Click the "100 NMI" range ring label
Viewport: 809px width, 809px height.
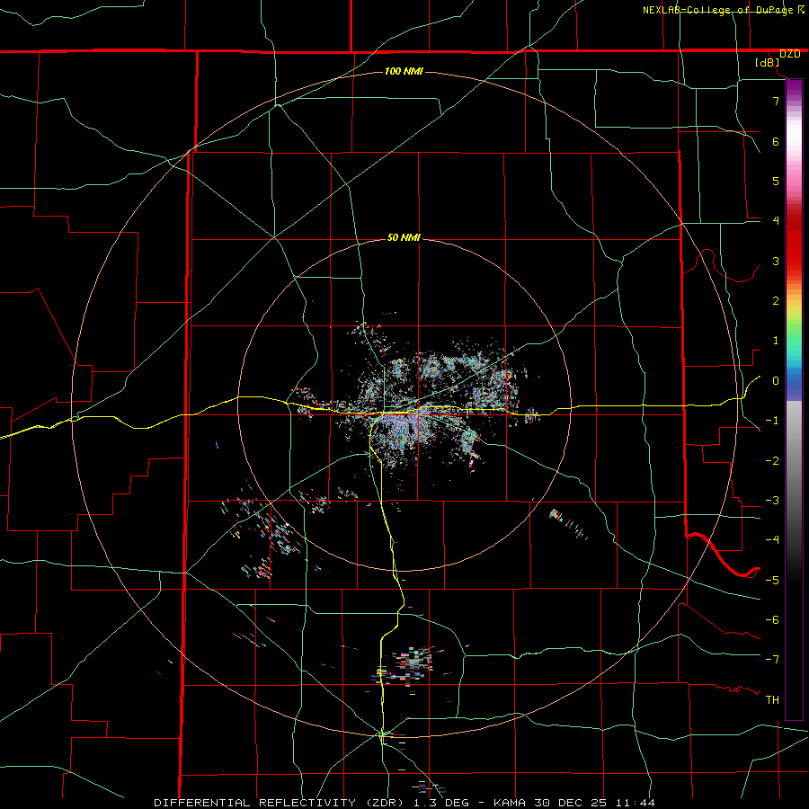(x=404, y=71)
